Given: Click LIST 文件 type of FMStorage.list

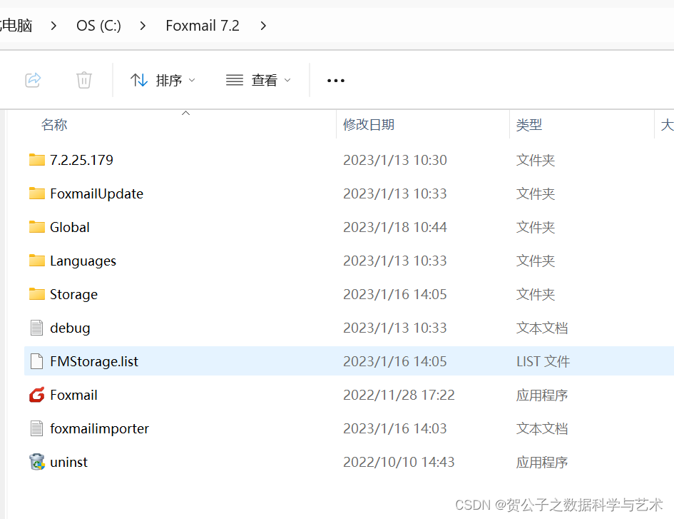Looking at the screenshot, I should pos(543,361).
